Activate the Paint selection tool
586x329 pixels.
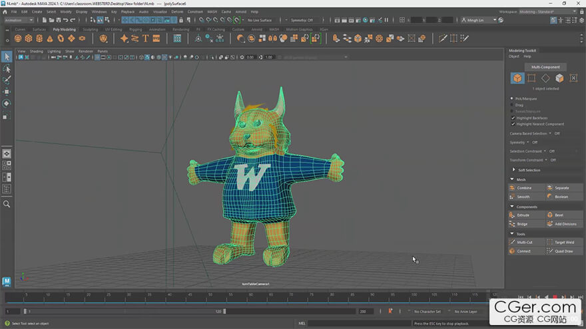[7, 80]
